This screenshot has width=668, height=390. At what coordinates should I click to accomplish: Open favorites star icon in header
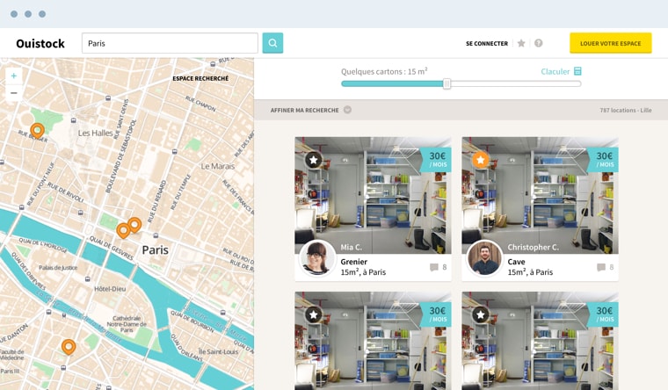pyautogui.click(x=521, y=43)
